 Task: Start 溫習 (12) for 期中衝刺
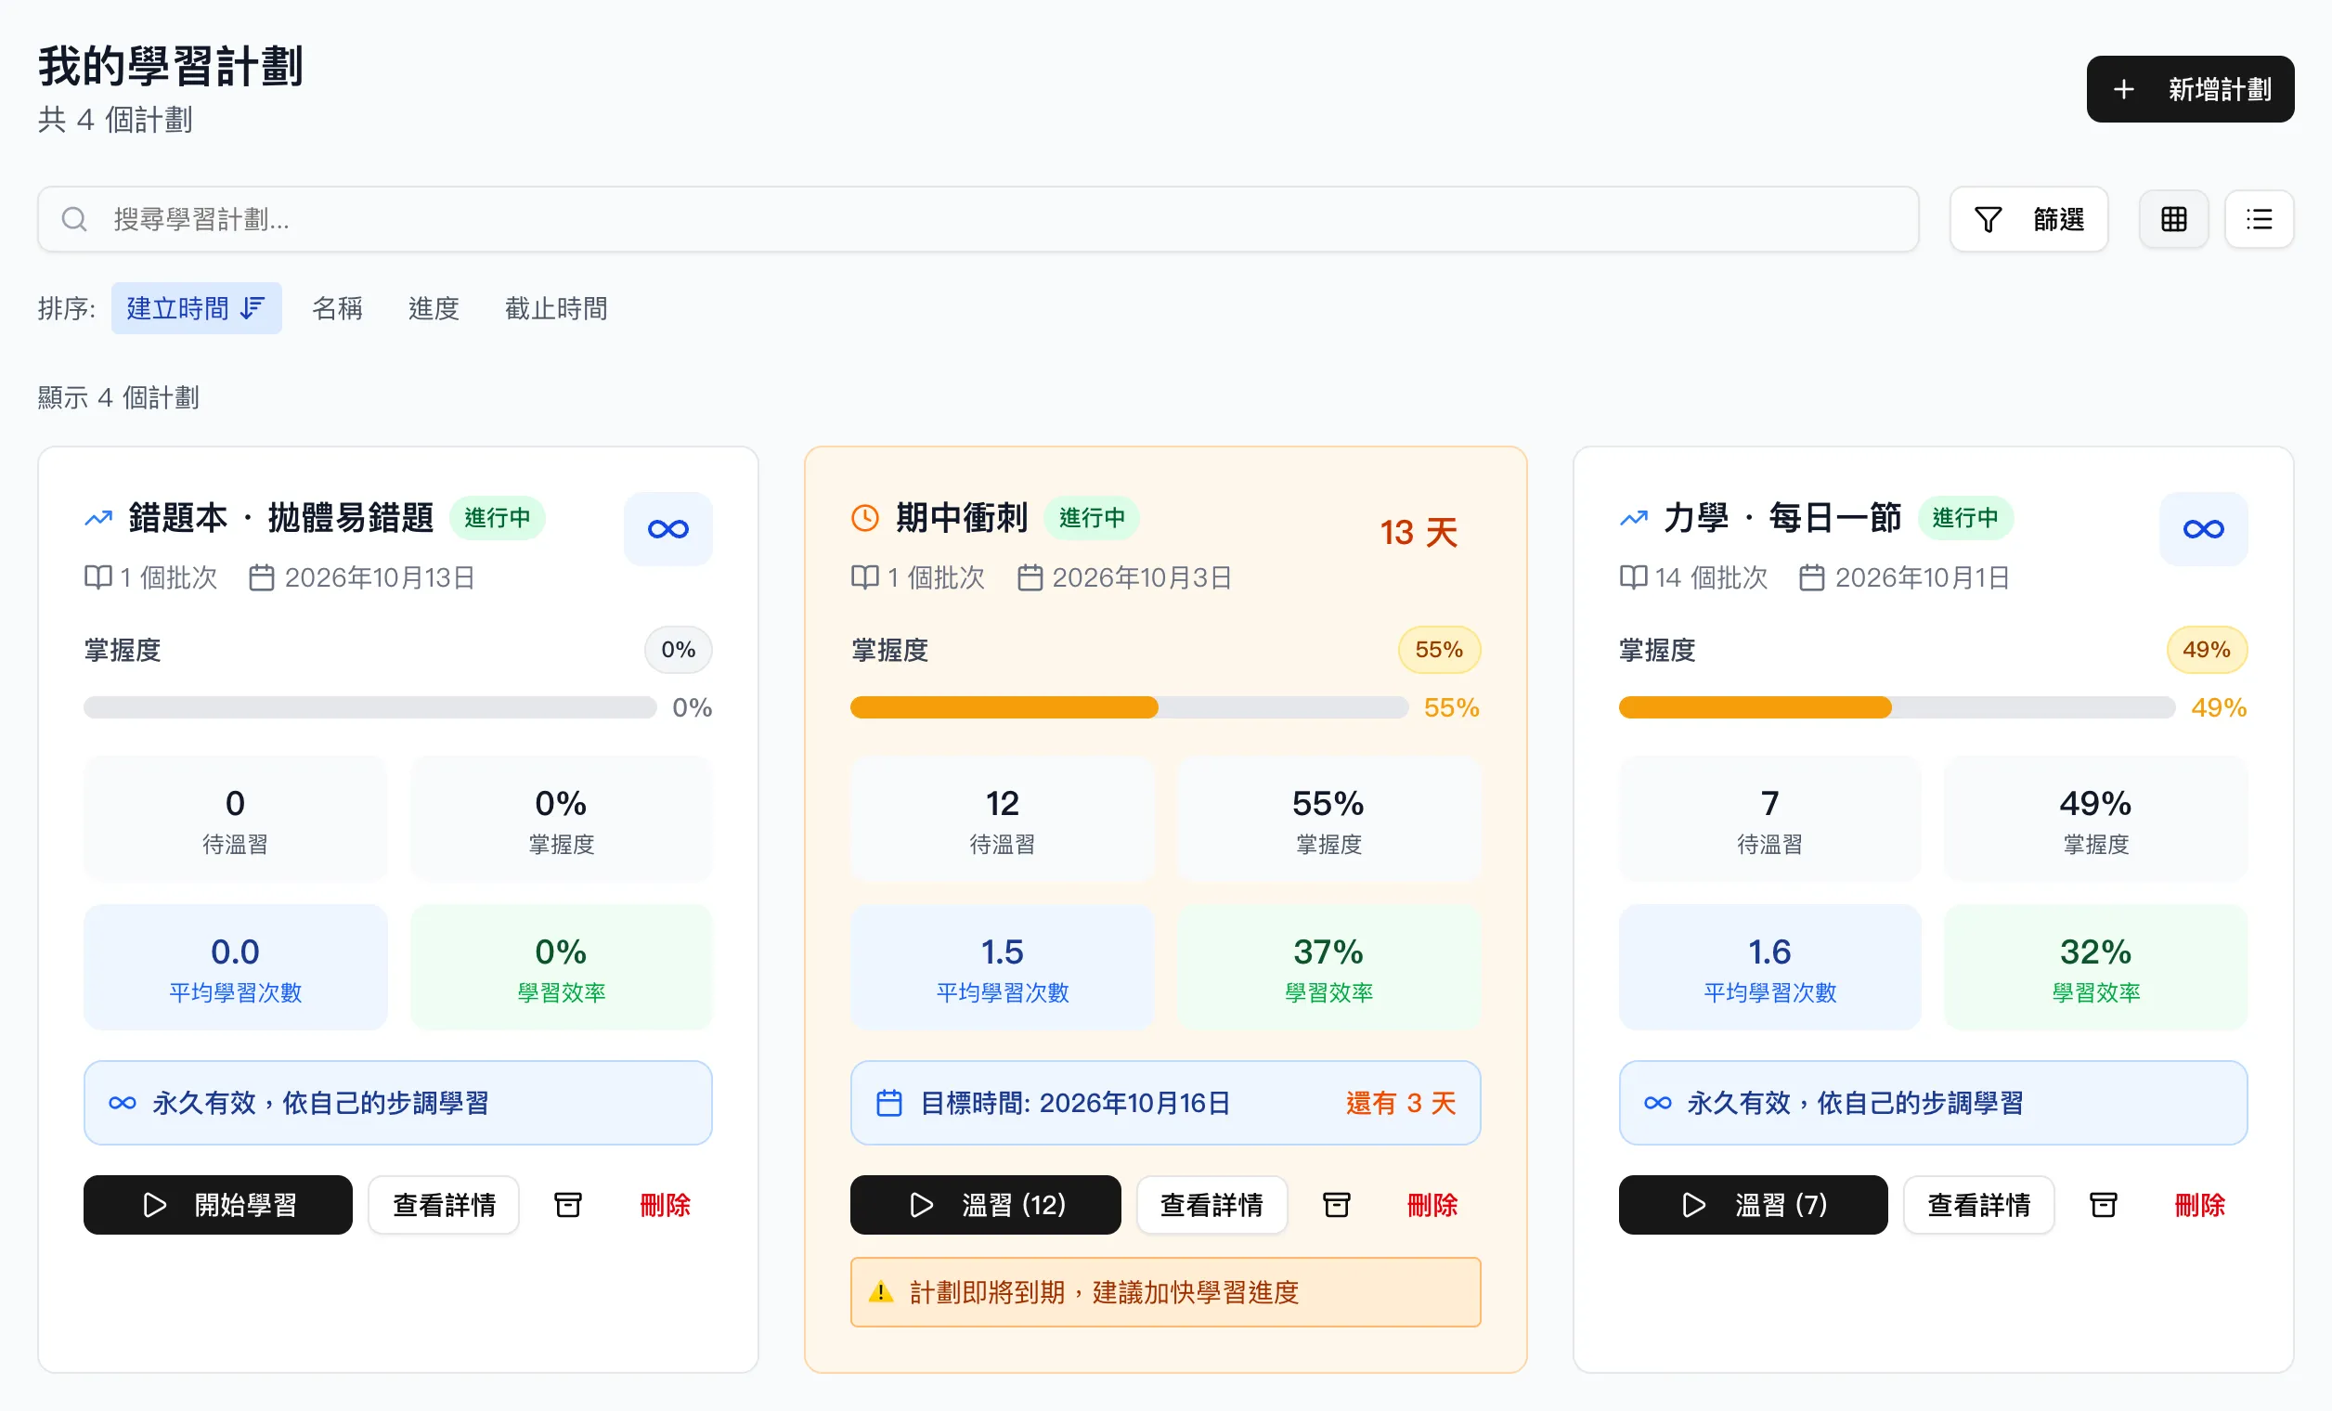point(985,1205)
